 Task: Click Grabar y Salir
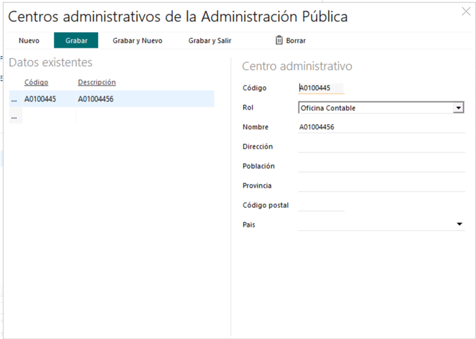click(210, 41)
